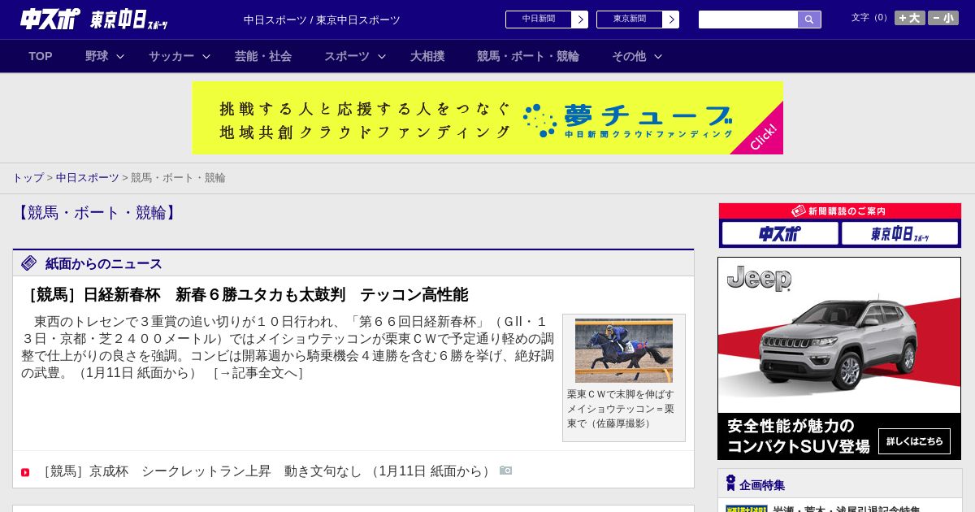Click the 中スポ logo in the header
975x512 pixels.
click(50, 19)
